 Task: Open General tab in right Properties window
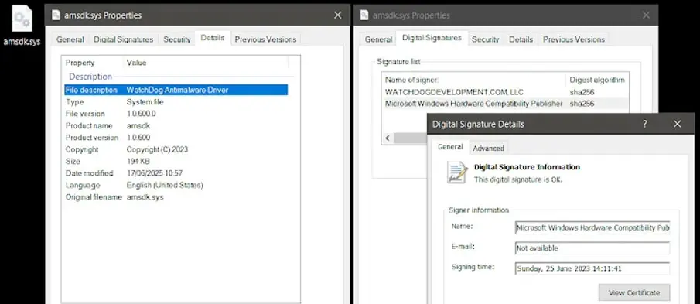tap(378, 39)
